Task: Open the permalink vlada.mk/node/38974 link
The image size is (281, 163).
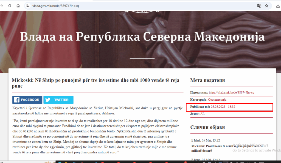Action: (x=231, y=92)
